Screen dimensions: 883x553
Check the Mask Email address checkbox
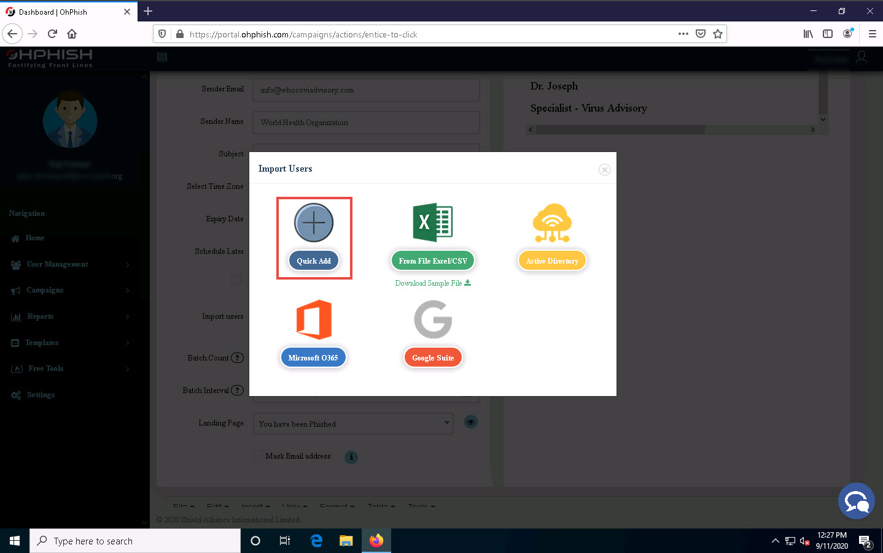coord(258,456)
